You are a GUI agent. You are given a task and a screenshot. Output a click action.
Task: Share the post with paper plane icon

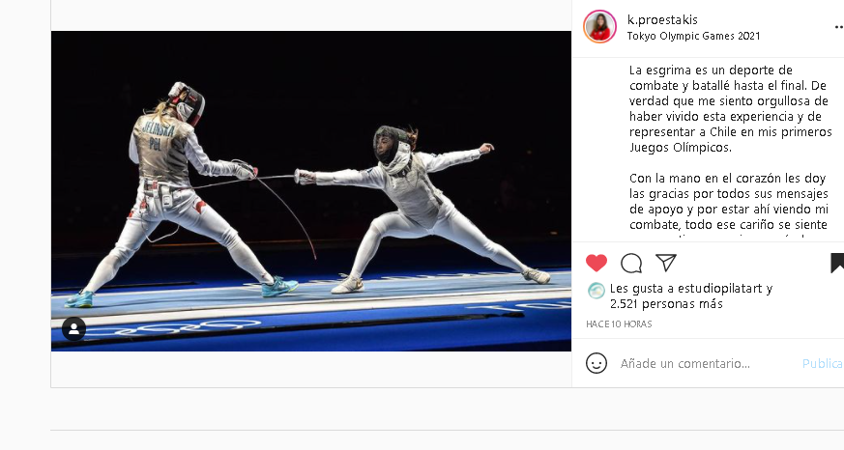click(666, 263)
